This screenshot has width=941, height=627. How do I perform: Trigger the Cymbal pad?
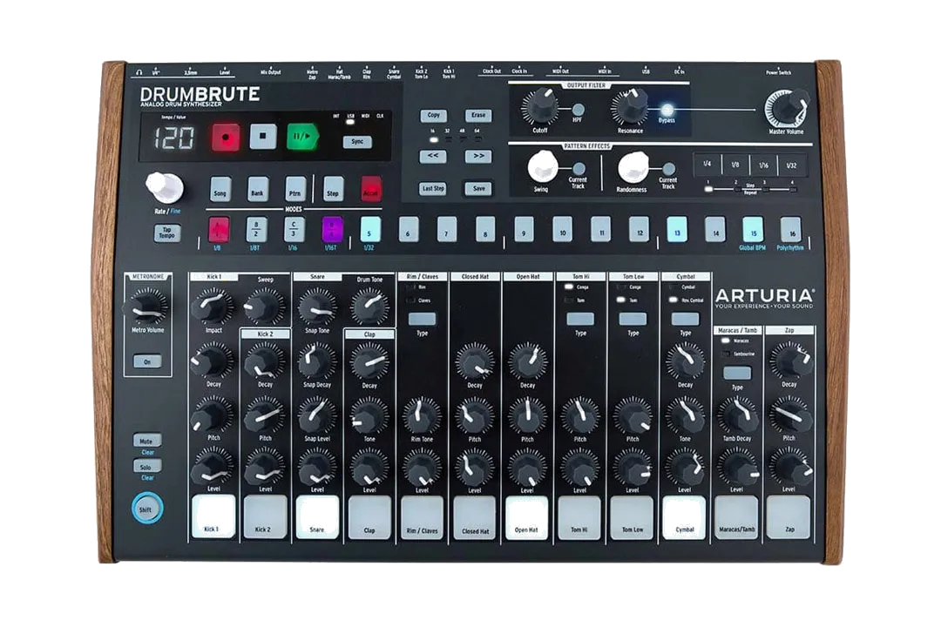coord(684,516)
